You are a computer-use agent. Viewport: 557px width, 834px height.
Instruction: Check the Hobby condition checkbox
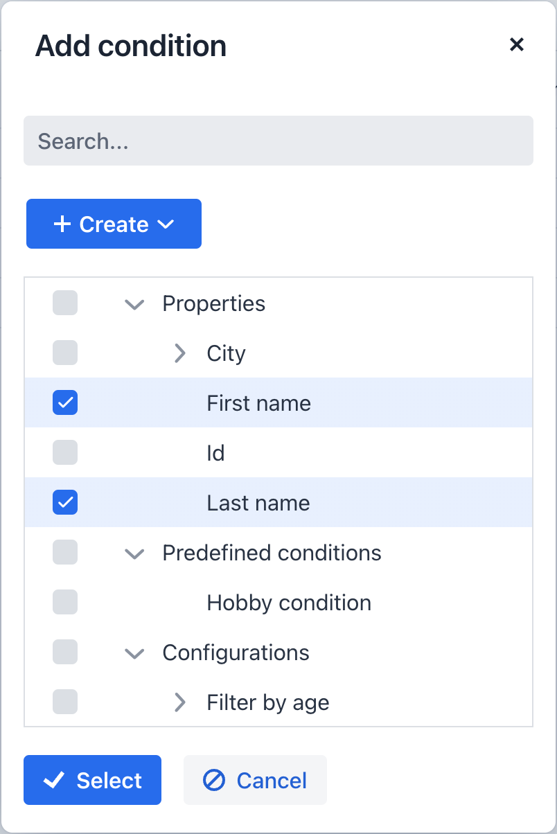pyautogui.click(x=64, y=602)
